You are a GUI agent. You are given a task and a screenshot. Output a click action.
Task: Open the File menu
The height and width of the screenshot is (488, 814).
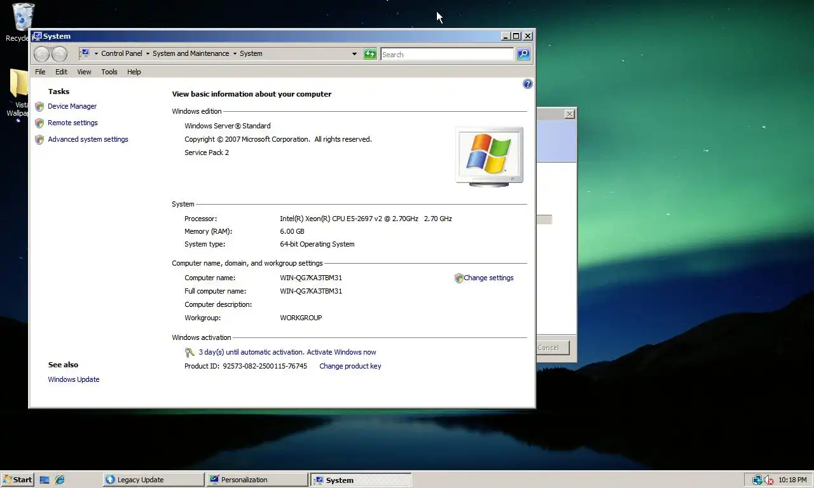(40, 72)
